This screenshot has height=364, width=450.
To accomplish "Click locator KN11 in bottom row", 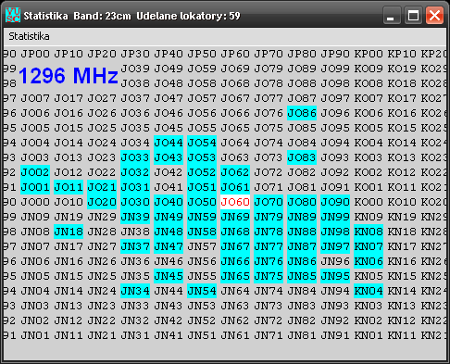I will pyautogui.click(x=402, y=335).
